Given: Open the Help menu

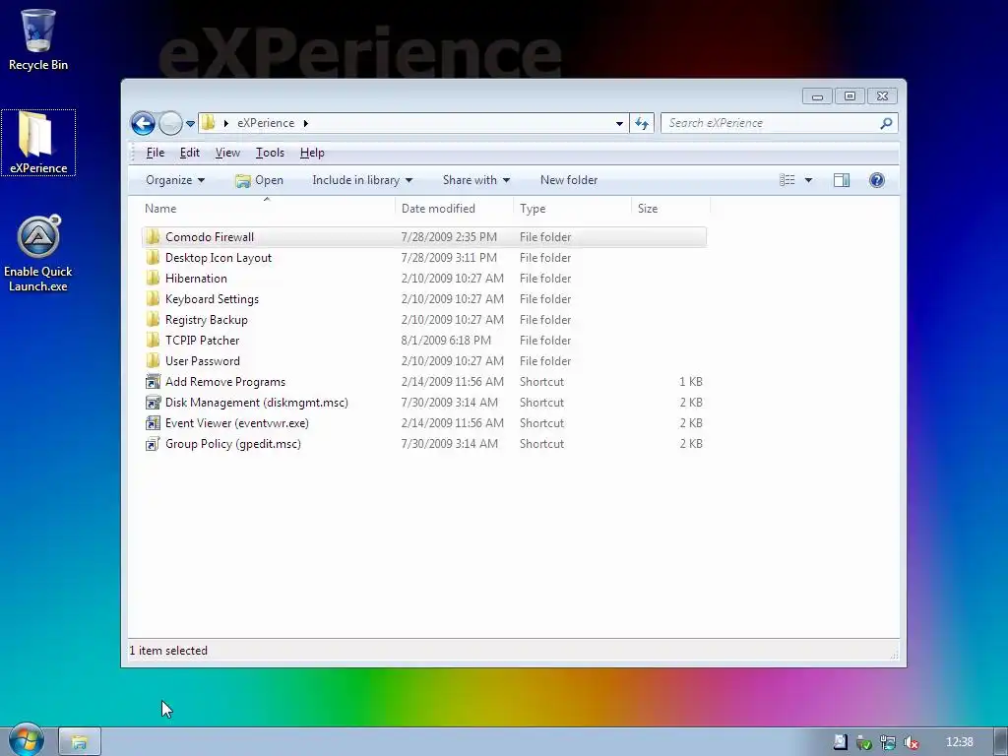Looking at the screenshot, I should tap(312, 153).
